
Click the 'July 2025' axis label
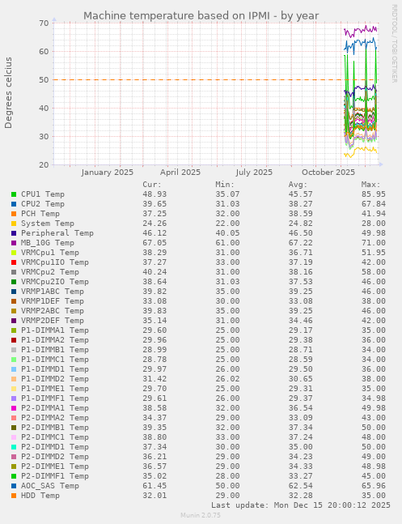click(x=254, y=173)
